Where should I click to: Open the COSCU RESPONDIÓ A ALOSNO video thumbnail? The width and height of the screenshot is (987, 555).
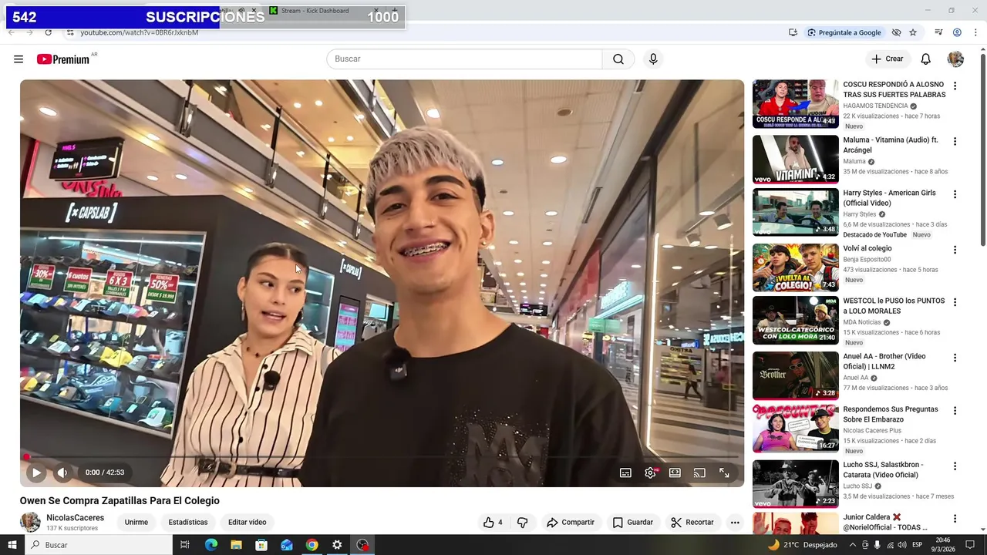(795, 104)
